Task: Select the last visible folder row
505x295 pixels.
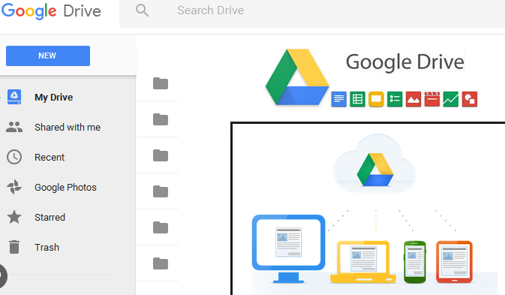Action: [161, 263]
